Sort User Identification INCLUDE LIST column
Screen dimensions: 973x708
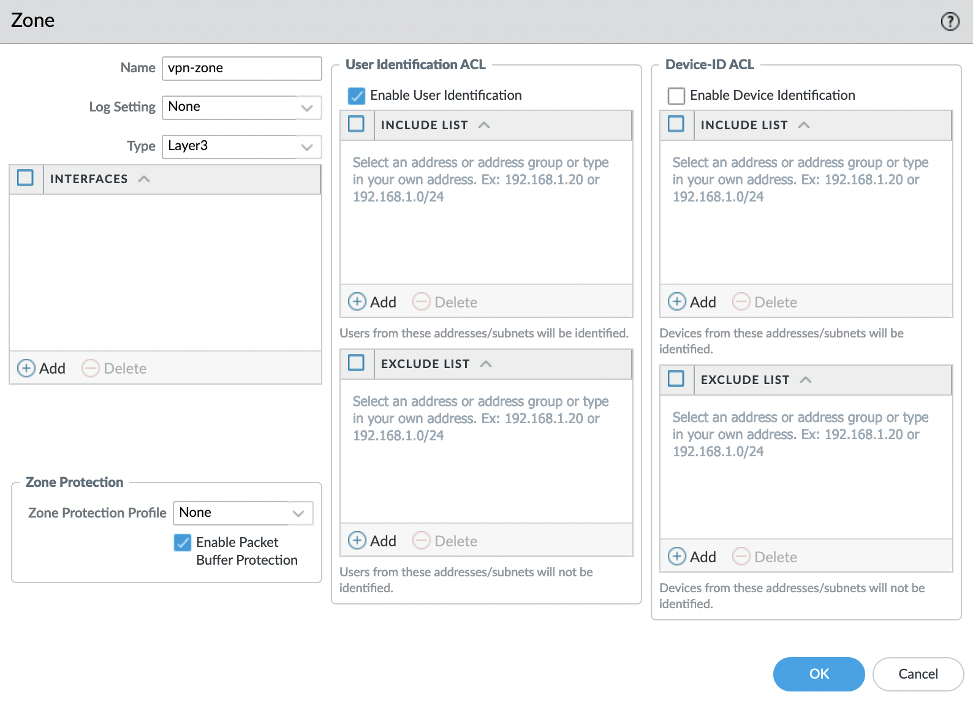pyautogui.click(x=503, y=125)
